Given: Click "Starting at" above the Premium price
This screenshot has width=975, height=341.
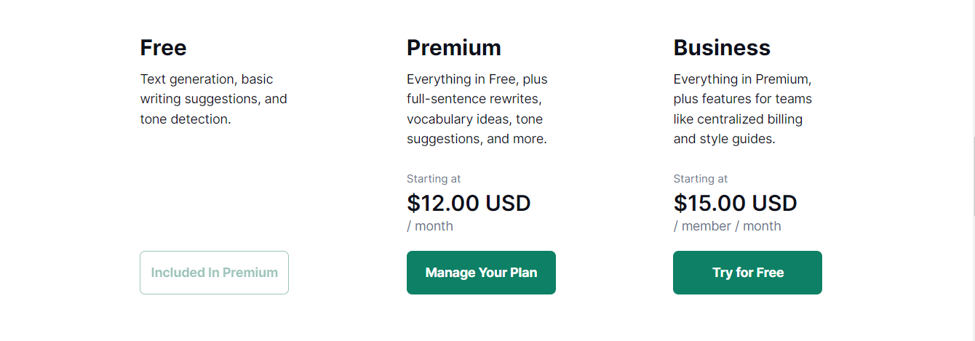Looking at the screenshot, I should 433,179.
